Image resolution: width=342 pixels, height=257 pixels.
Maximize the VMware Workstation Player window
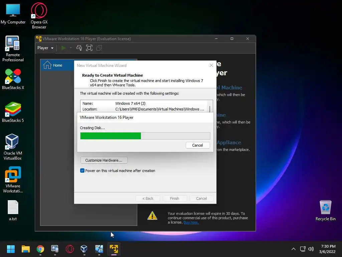232,39
